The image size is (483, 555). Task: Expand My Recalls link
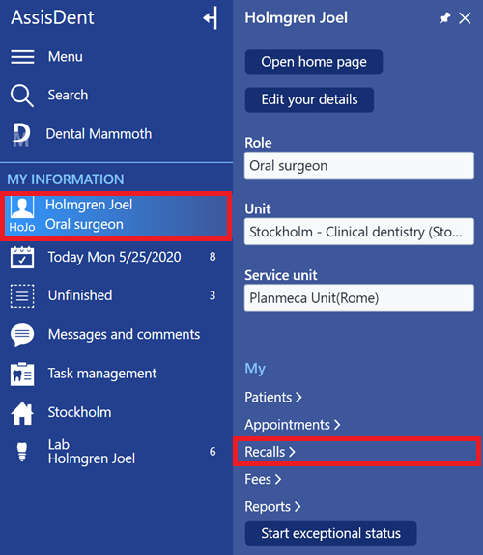point(270,452)
